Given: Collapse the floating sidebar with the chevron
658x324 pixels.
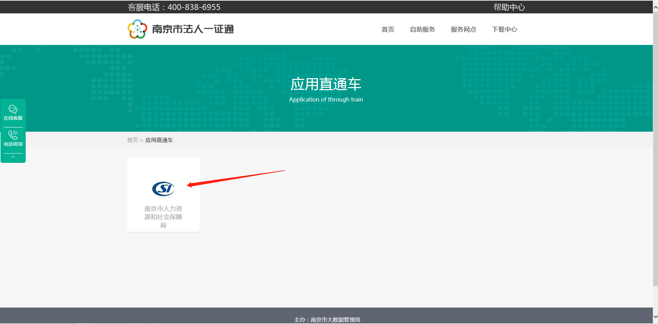Looking at the screenshot, I should (13, 157).
